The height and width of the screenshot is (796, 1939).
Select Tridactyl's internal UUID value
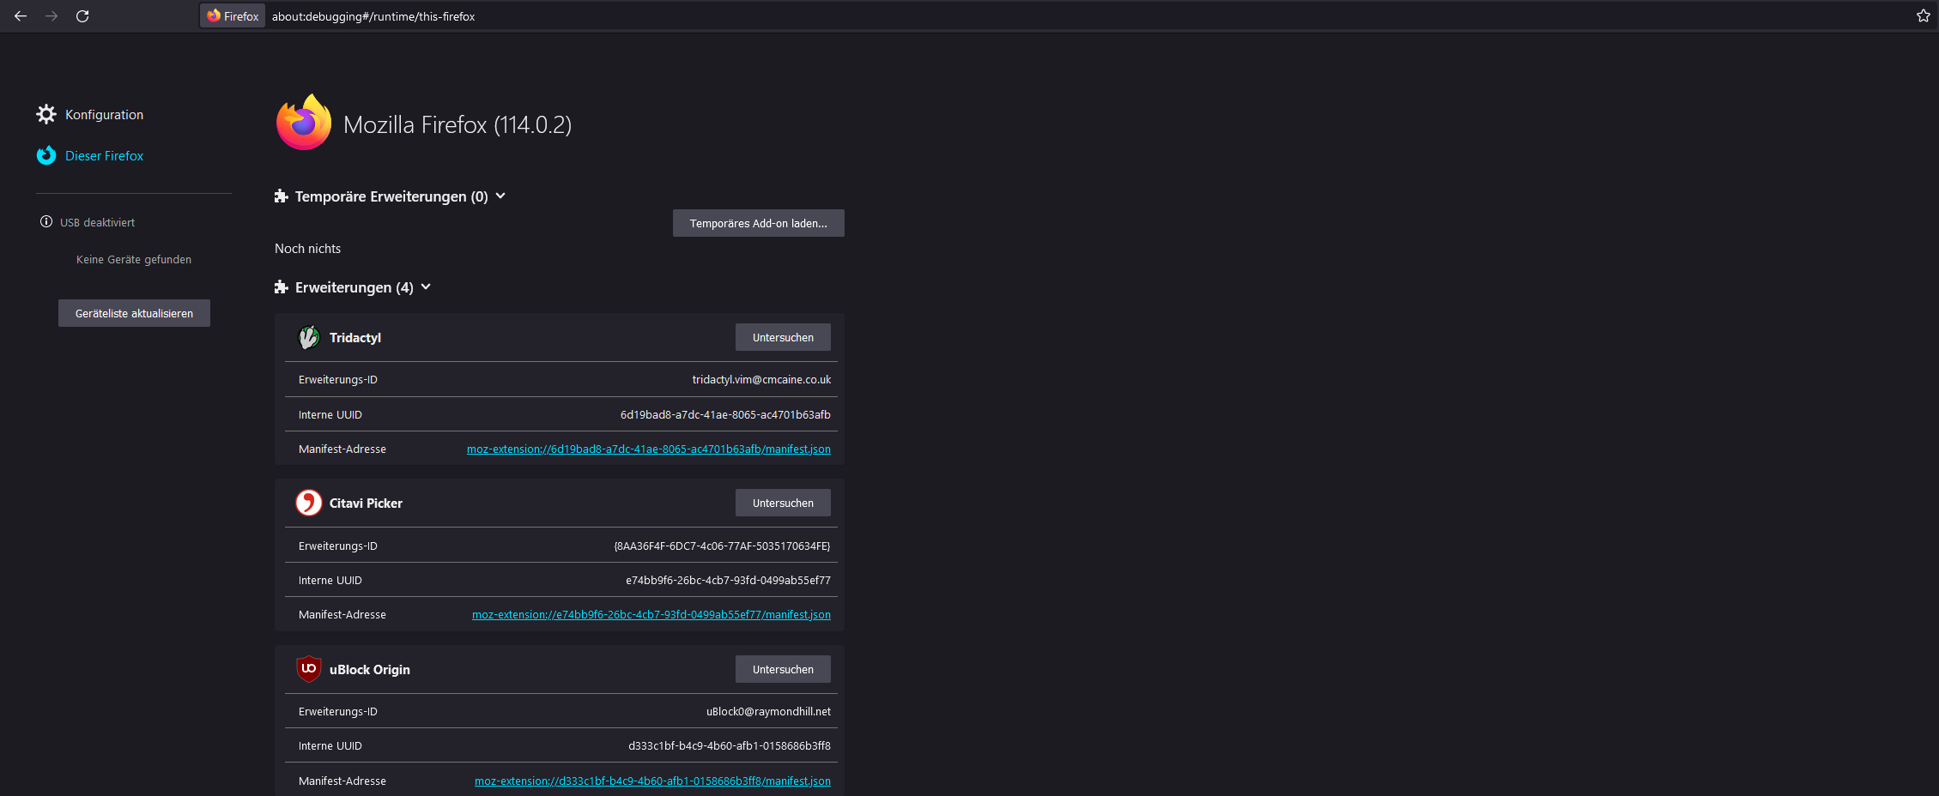click(725, 414)
